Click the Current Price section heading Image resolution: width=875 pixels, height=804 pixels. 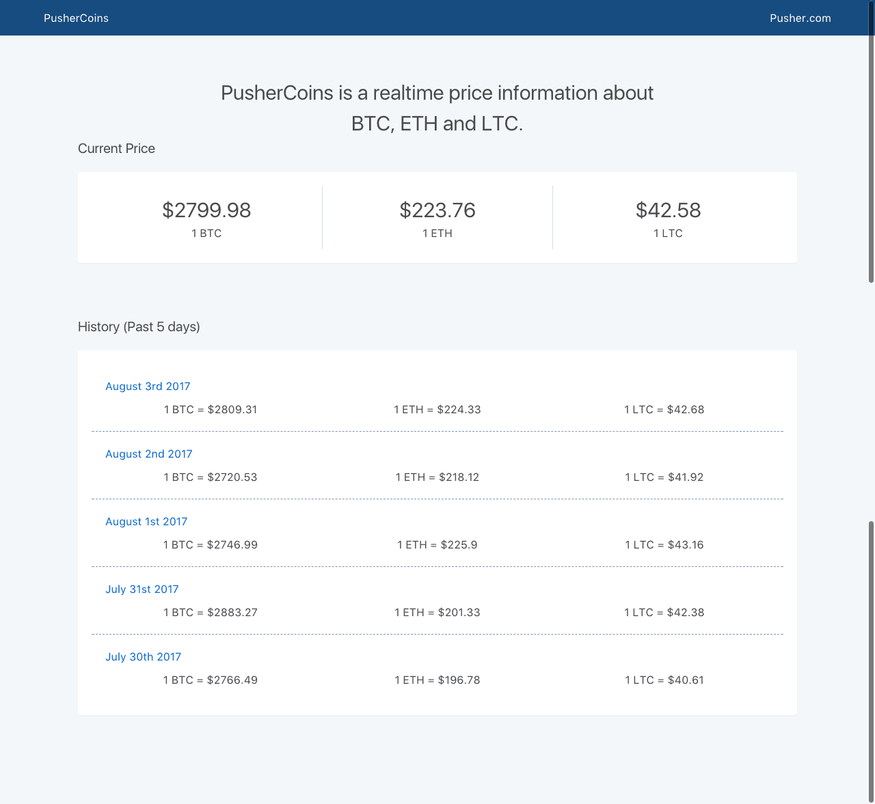[x=116, y=149]
